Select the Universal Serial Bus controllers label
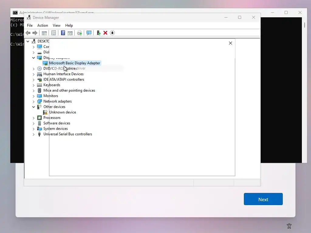Image resolution: width=311 pixels, height=233 pixels. (68, 134)
